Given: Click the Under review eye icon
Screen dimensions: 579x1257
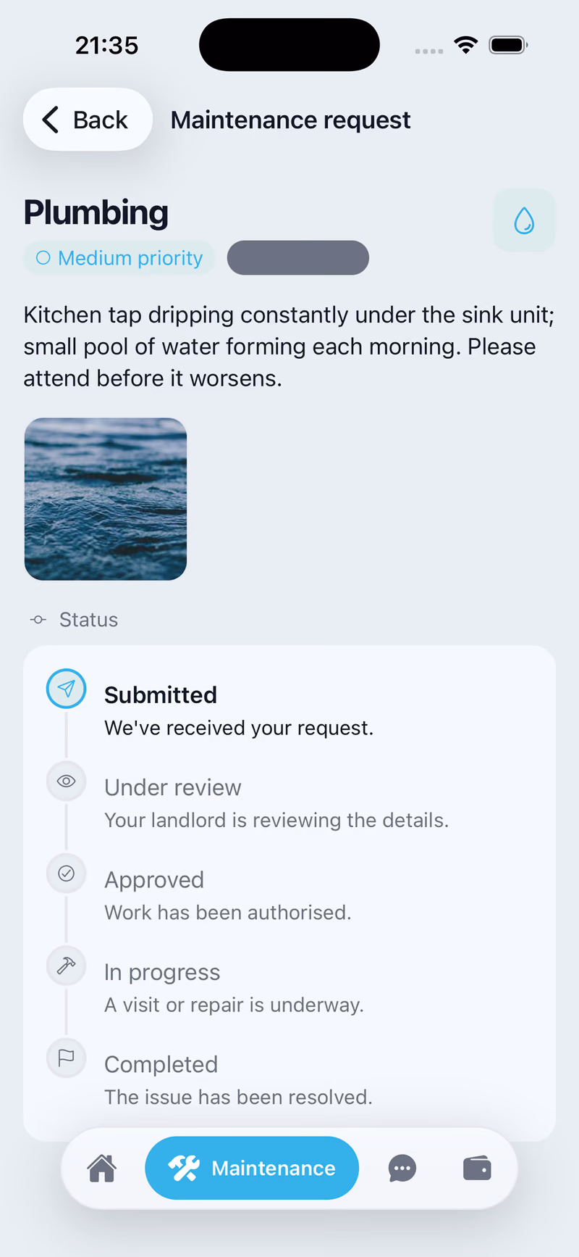Looking at the screenshot, I should 67,781.
